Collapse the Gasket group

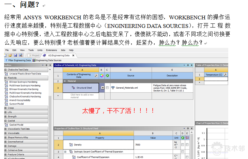5,121
